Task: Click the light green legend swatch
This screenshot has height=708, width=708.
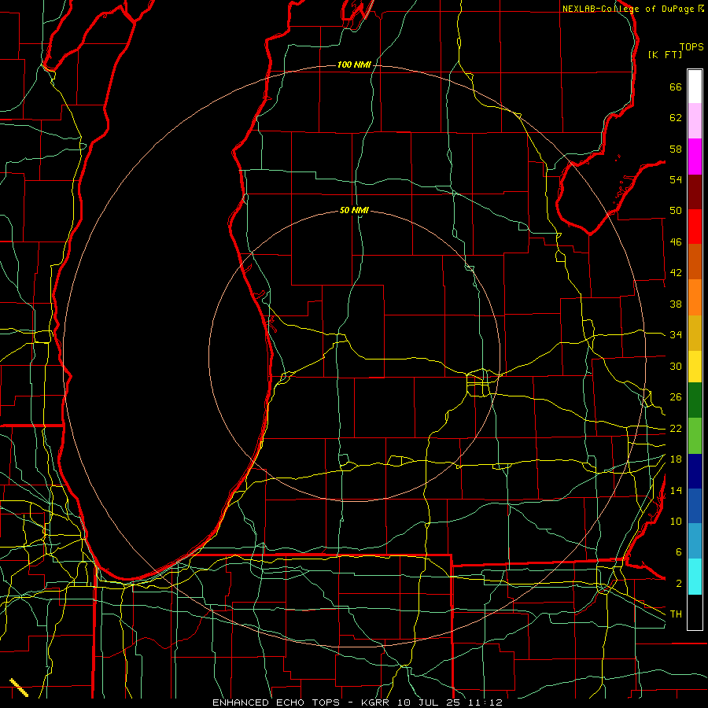Action: tap(695, 436)
